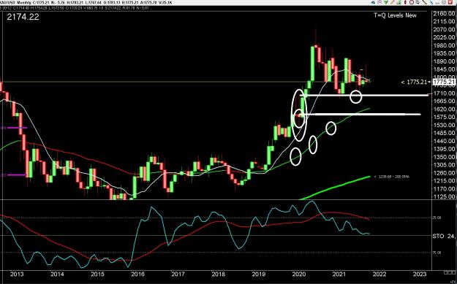
Task: Click the 2160.00 price axis label
Action: pyautogui.click(x=445, y=14)
